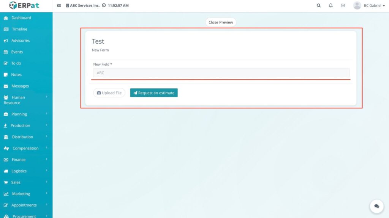
Task: Expand Human Resource submenu chevron
Action: [46, 97]
